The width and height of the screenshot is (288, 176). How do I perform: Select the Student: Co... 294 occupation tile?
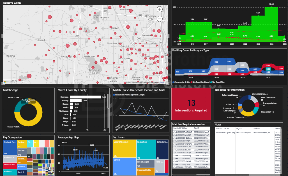tap(10, 147)
